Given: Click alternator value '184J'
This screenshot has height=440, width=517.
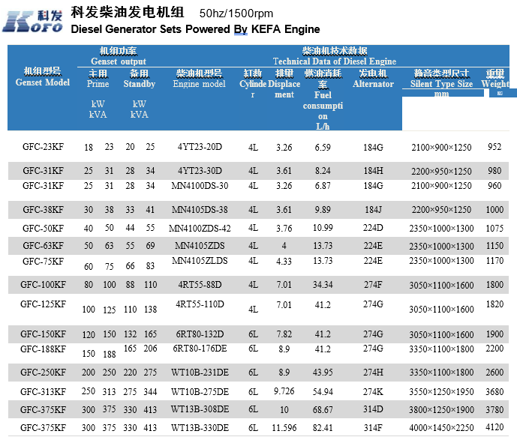Looking at the screenshot, I should (373, 209).
